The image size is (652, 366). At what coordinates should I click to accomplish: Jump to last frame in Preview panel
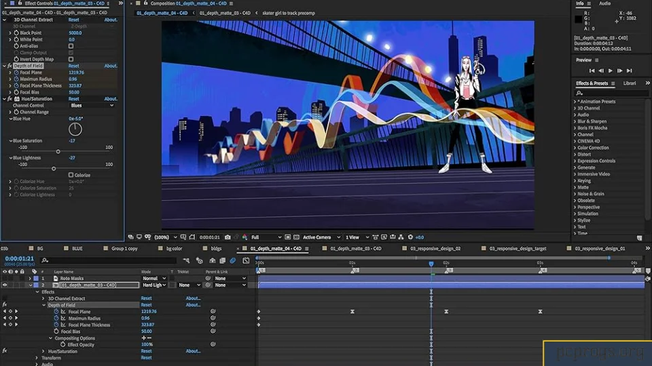pos(629,71)
